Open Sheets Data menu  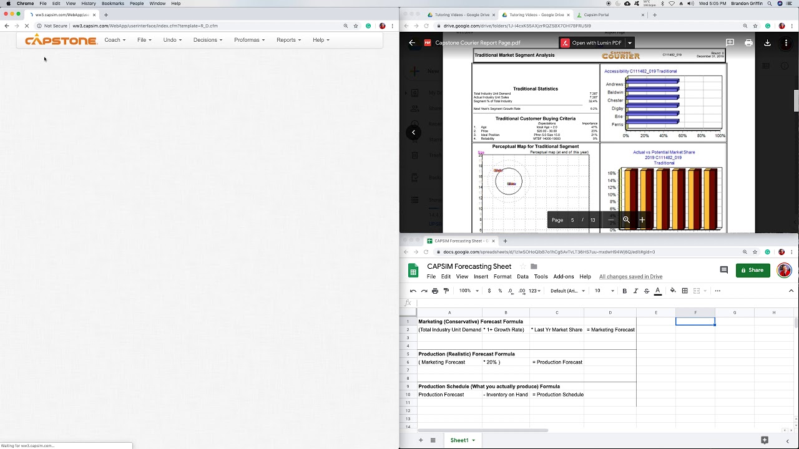(x=522, y=276)
